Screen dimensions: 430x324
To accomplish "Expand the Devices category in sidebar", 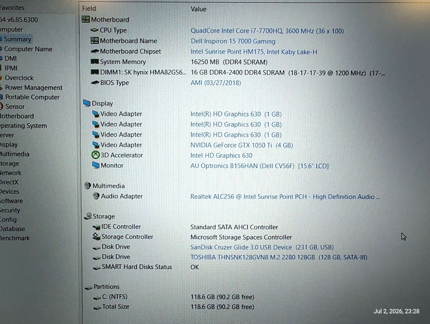I will (x=10, y=192).
